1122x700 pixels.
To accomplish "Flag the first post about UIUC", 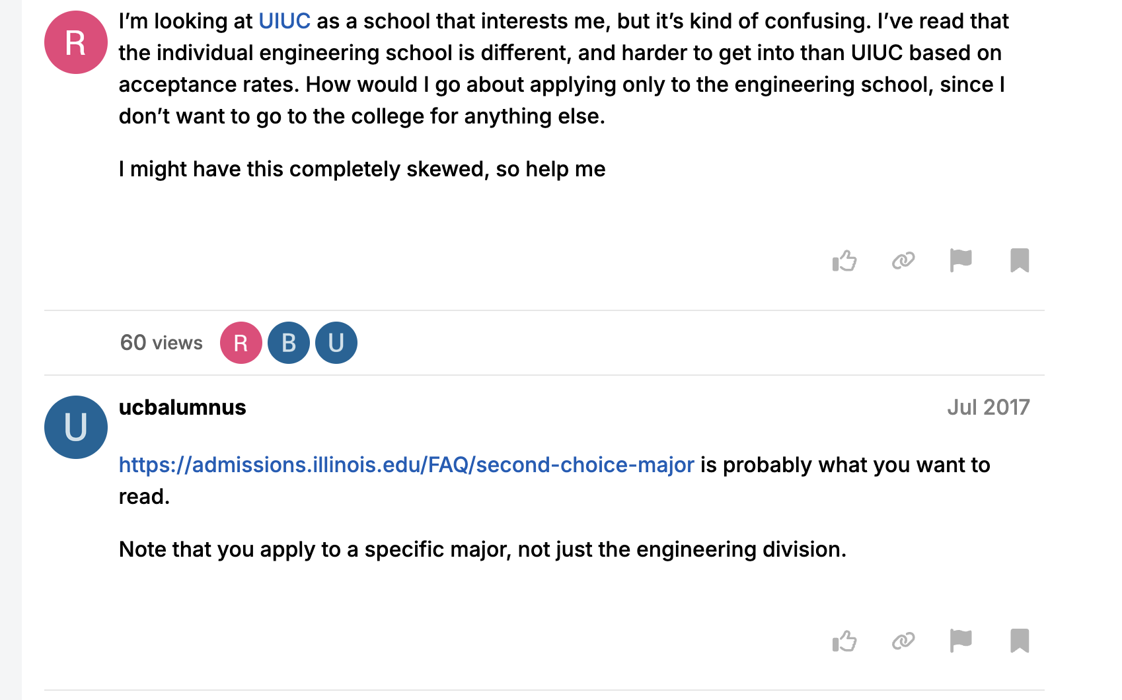I will pos(960,261).
